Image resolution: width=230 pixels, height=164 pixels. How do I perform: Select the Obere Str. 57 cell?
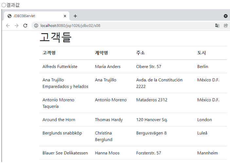coord(149,67)
